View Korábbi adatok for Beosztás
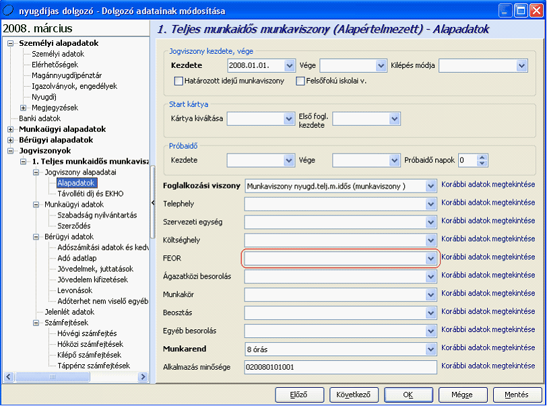Image resolution: width=547 pixels, height=406 pixels. [488, 312]
